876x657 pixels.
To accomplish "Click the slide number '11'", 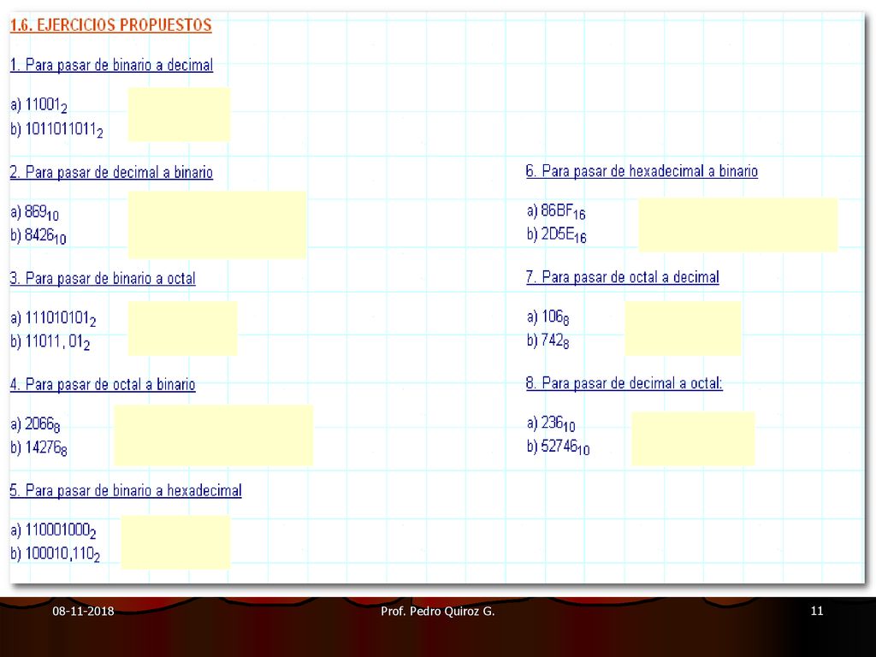I will coord(817,611).
